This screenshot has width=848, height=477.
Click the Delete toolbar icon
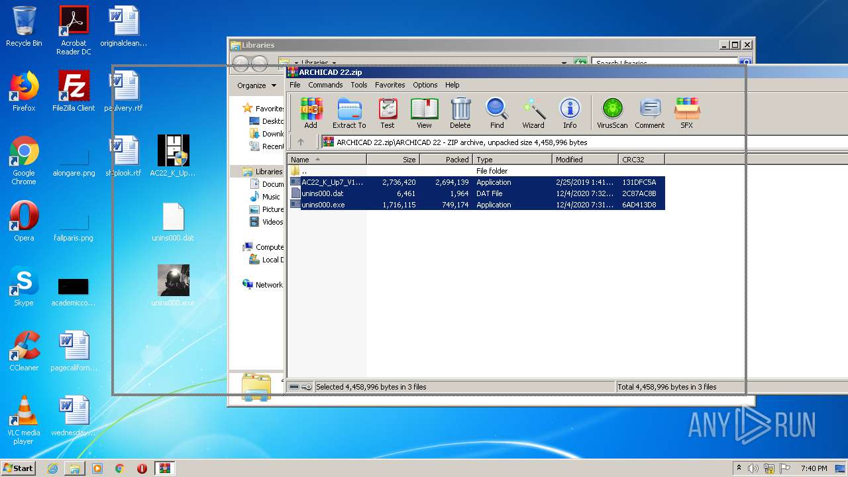[460, 113]
